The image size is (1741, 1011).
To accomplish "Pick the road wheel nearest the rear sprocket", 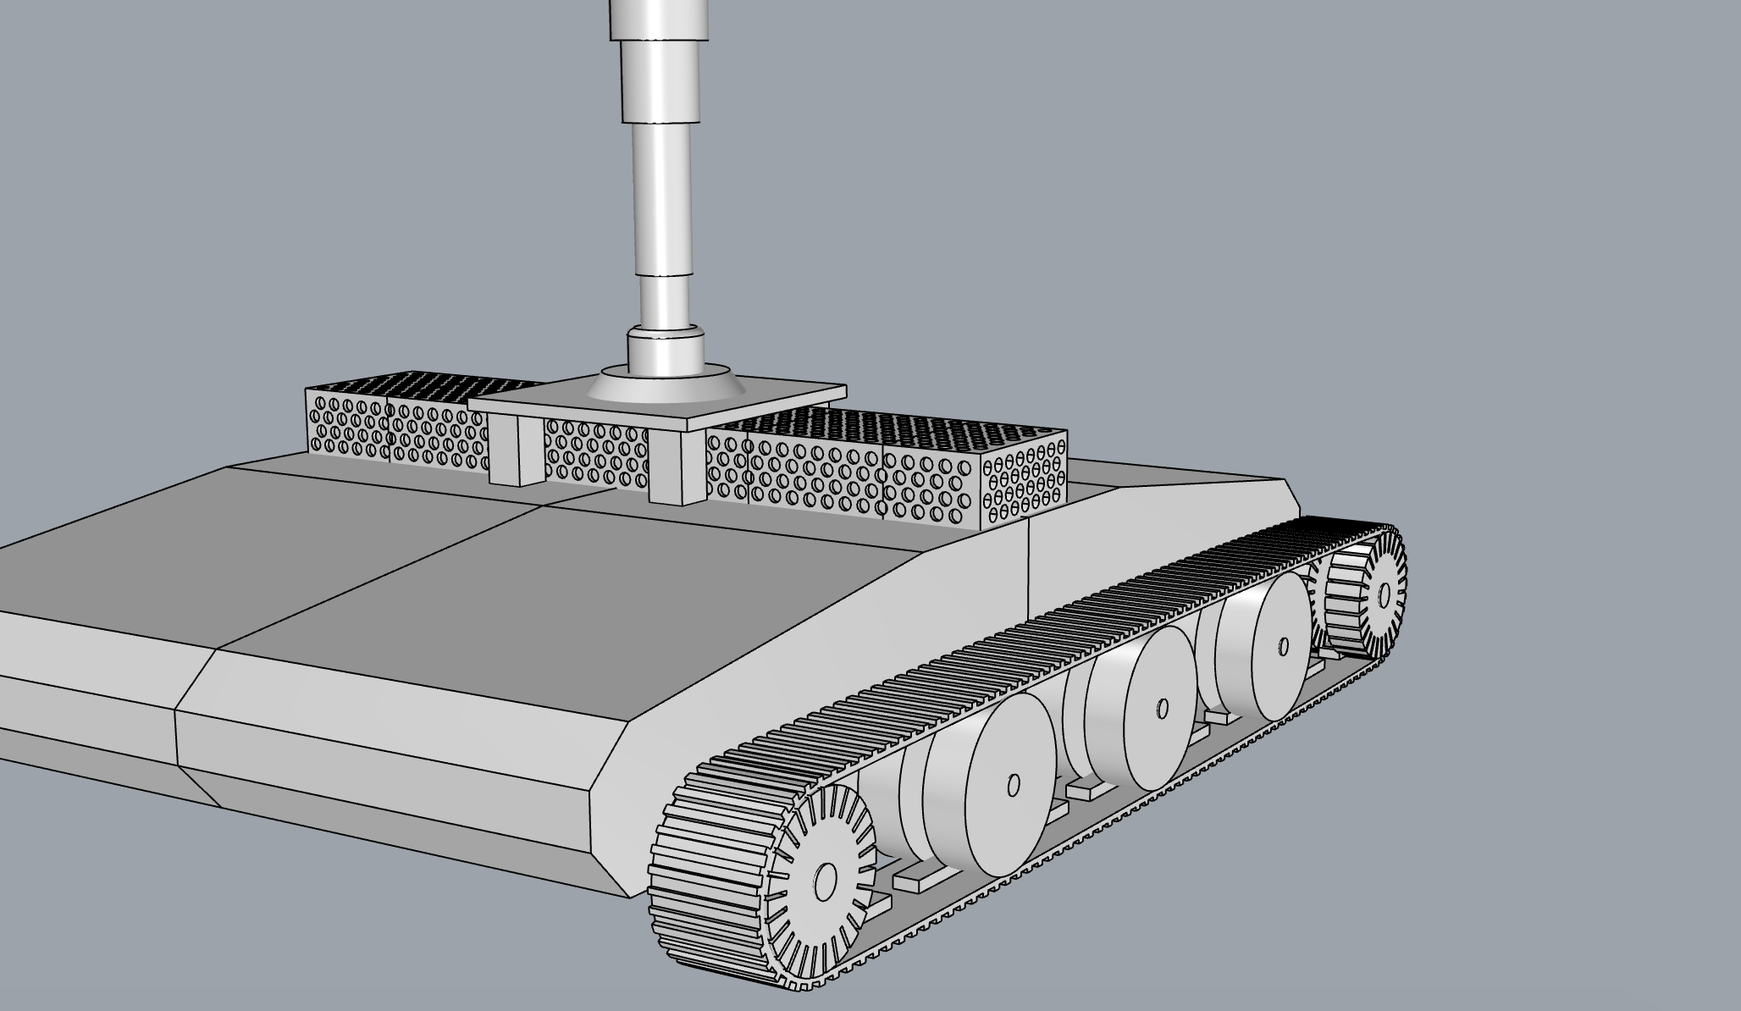I will pyautogui.click(x=1264, y=649).
